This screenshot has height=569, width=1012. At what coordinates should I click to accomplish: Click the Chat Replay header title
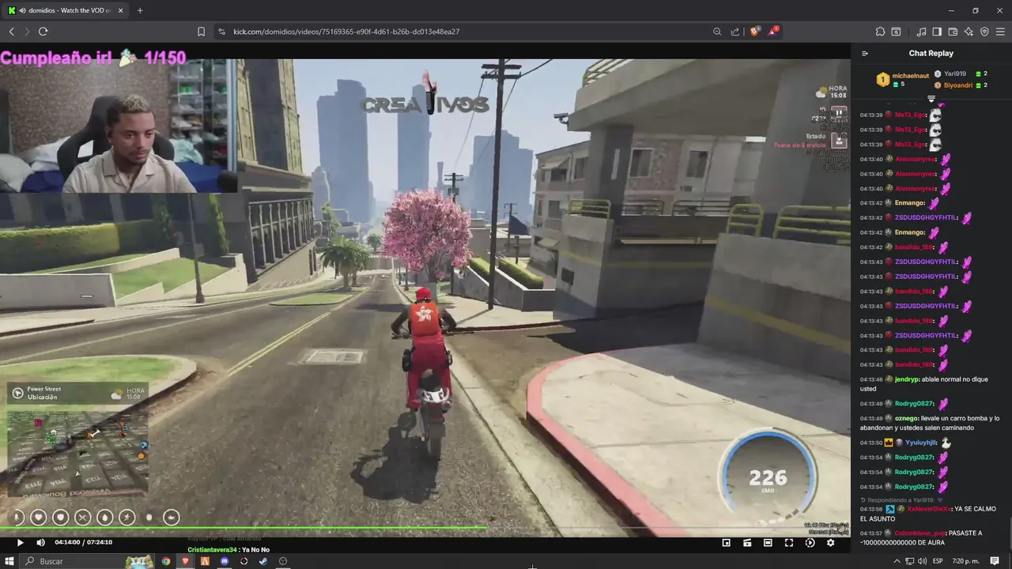point(931,54)
